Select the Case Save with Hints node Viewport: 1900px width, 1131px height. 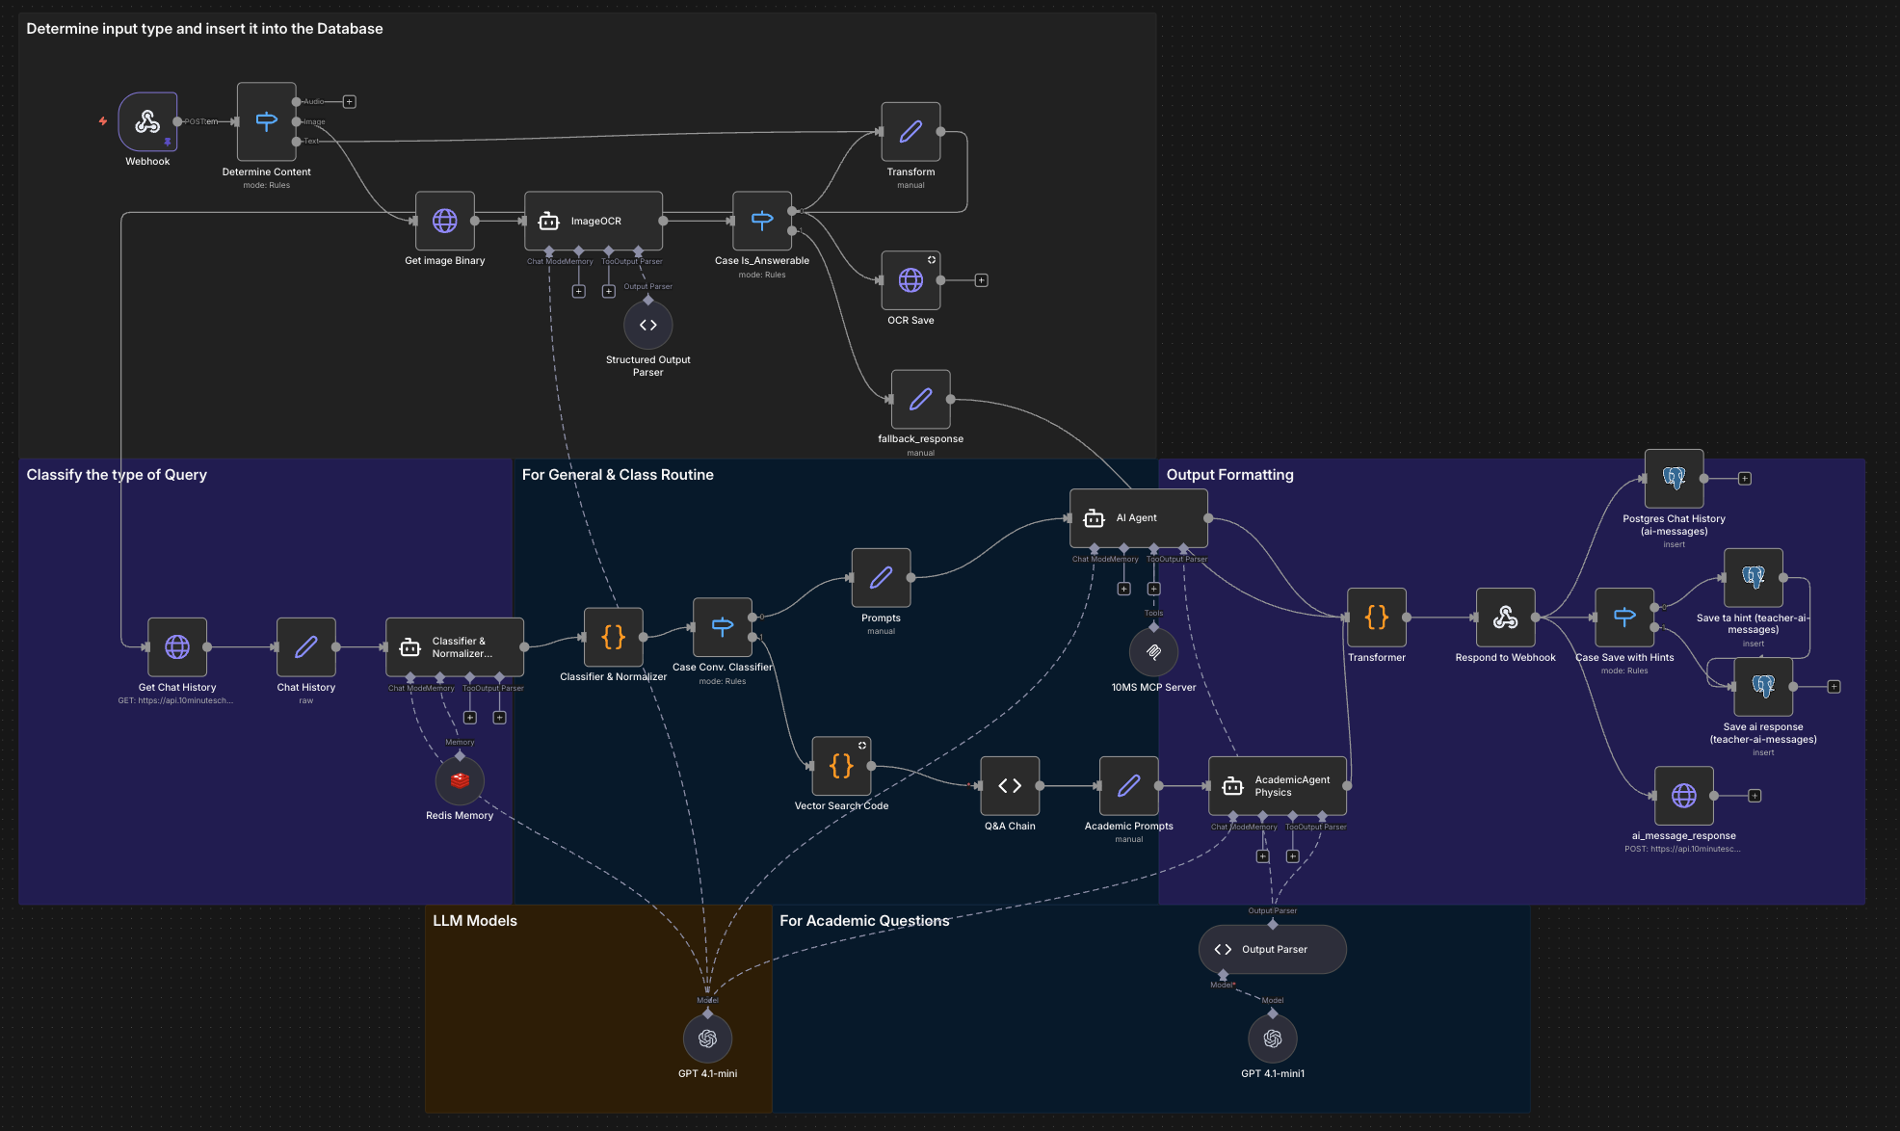click(1624, 618)
